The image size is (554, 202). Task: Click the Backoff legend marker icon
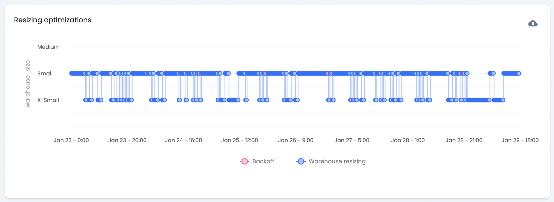[245, 161]
